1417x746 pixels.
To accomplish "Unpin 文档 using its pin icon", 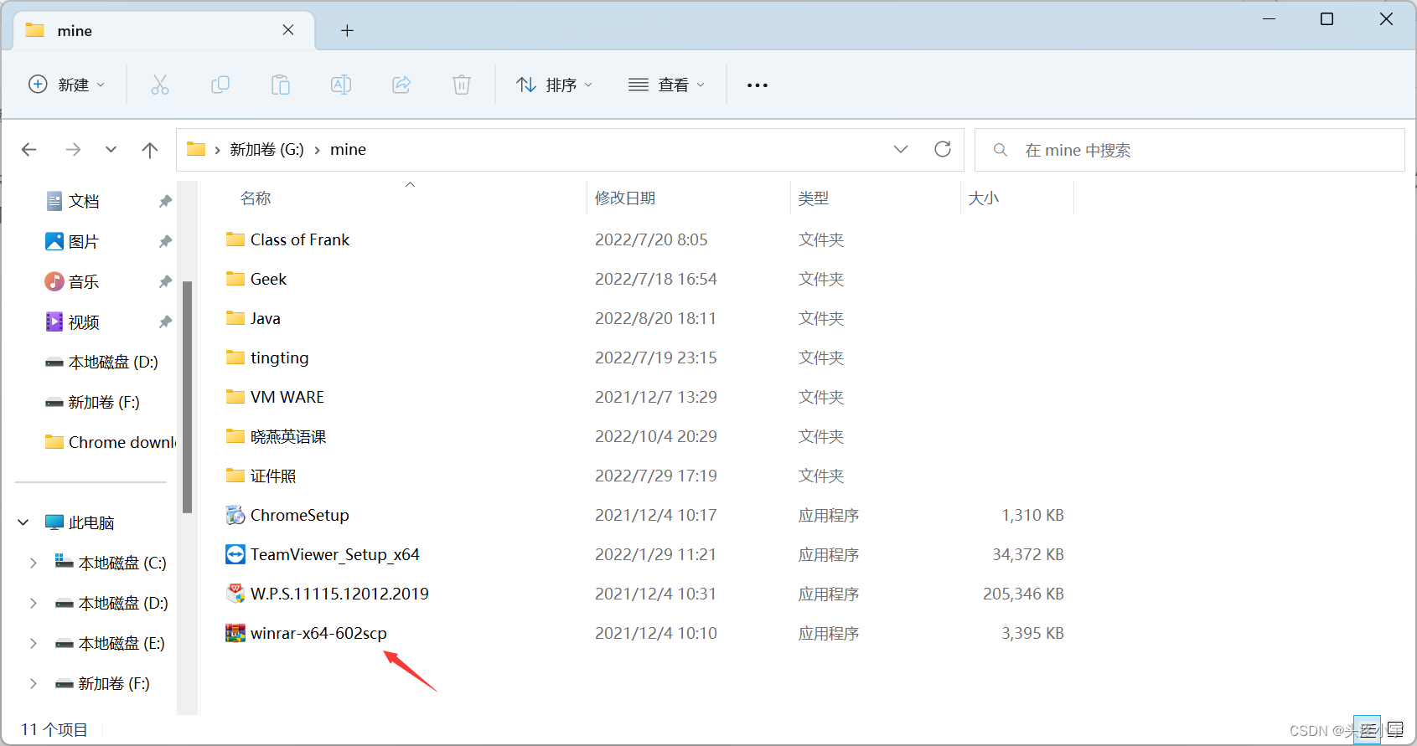I will [165, 201].
